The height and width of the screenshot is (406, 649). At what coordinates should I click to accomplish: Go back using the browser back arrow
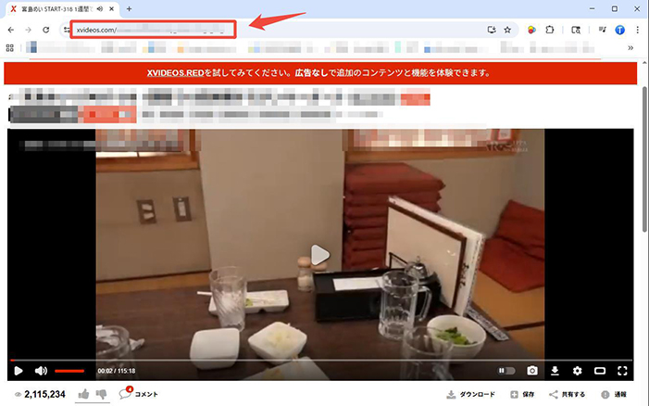click(x=11, y=30)
